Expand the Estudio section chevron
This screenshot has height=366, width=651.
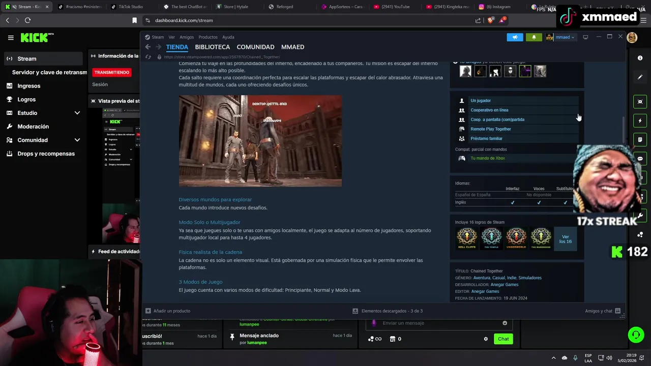point(77,113)
